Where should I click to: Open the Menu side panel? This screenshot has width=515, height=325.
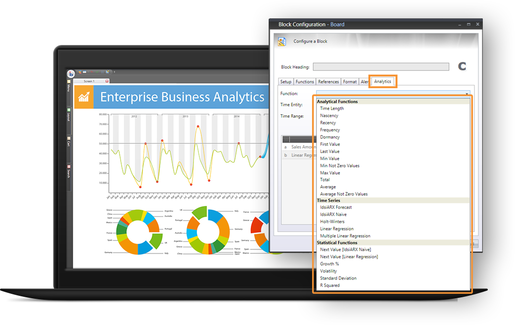click(x=69, y=88)
